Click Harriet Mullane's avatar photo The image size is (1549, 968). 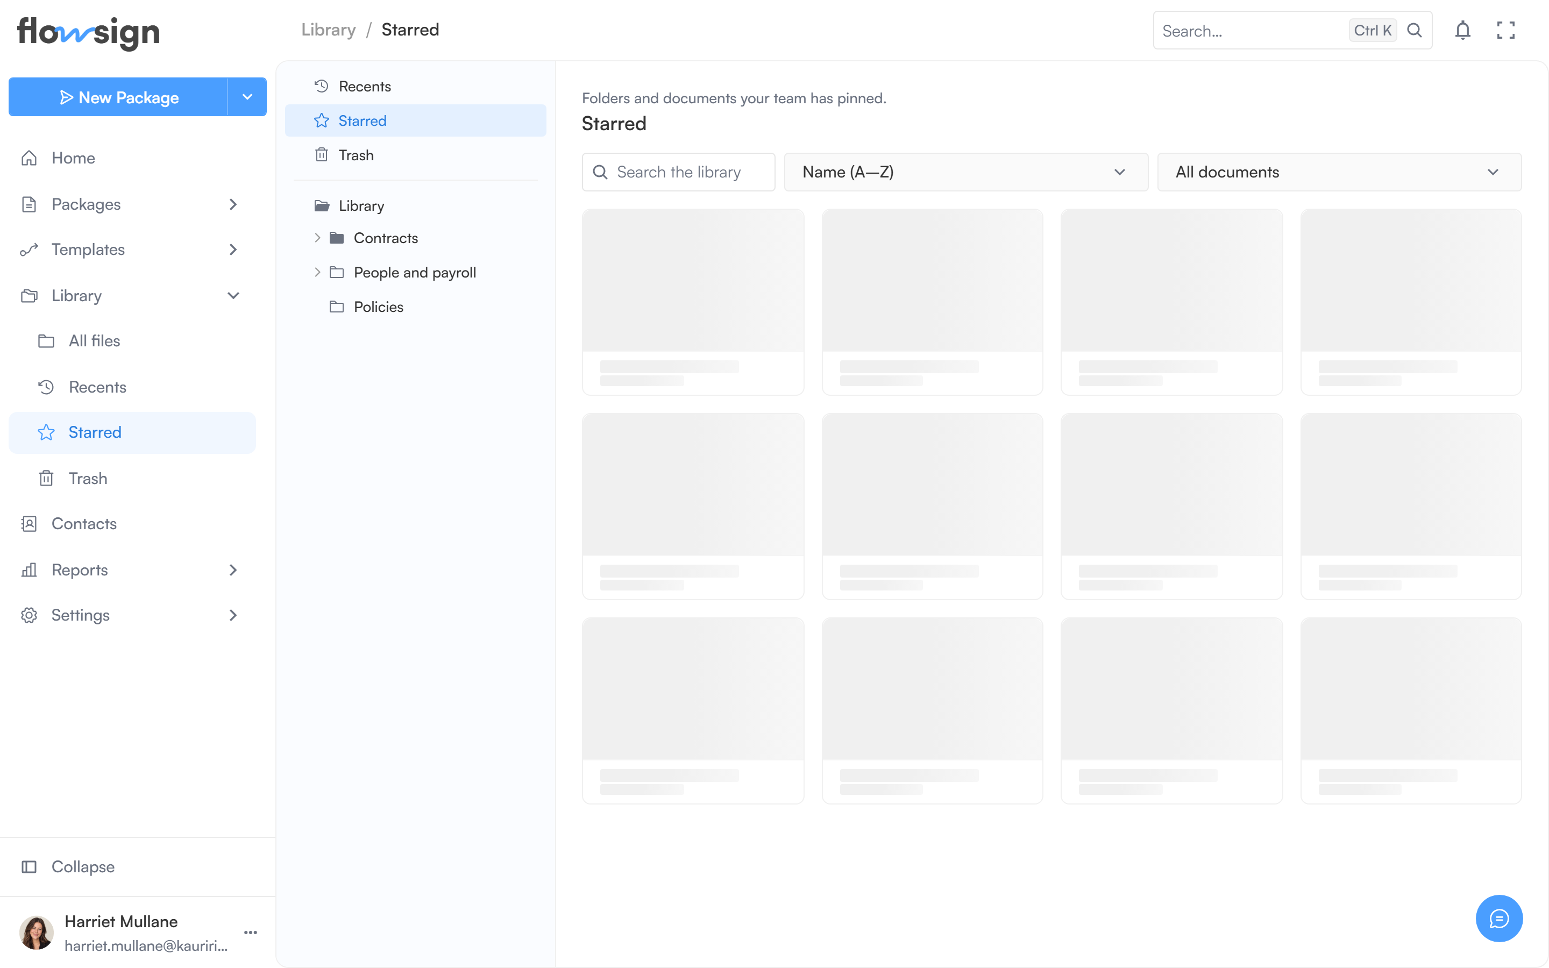[37, 932]
